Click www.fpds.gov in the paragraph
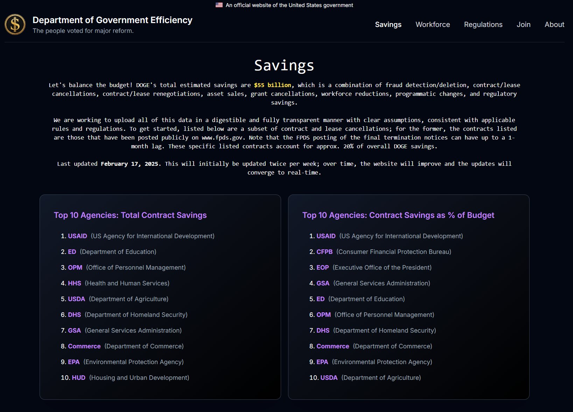This screenshot has height=412, width=573. 222,137
